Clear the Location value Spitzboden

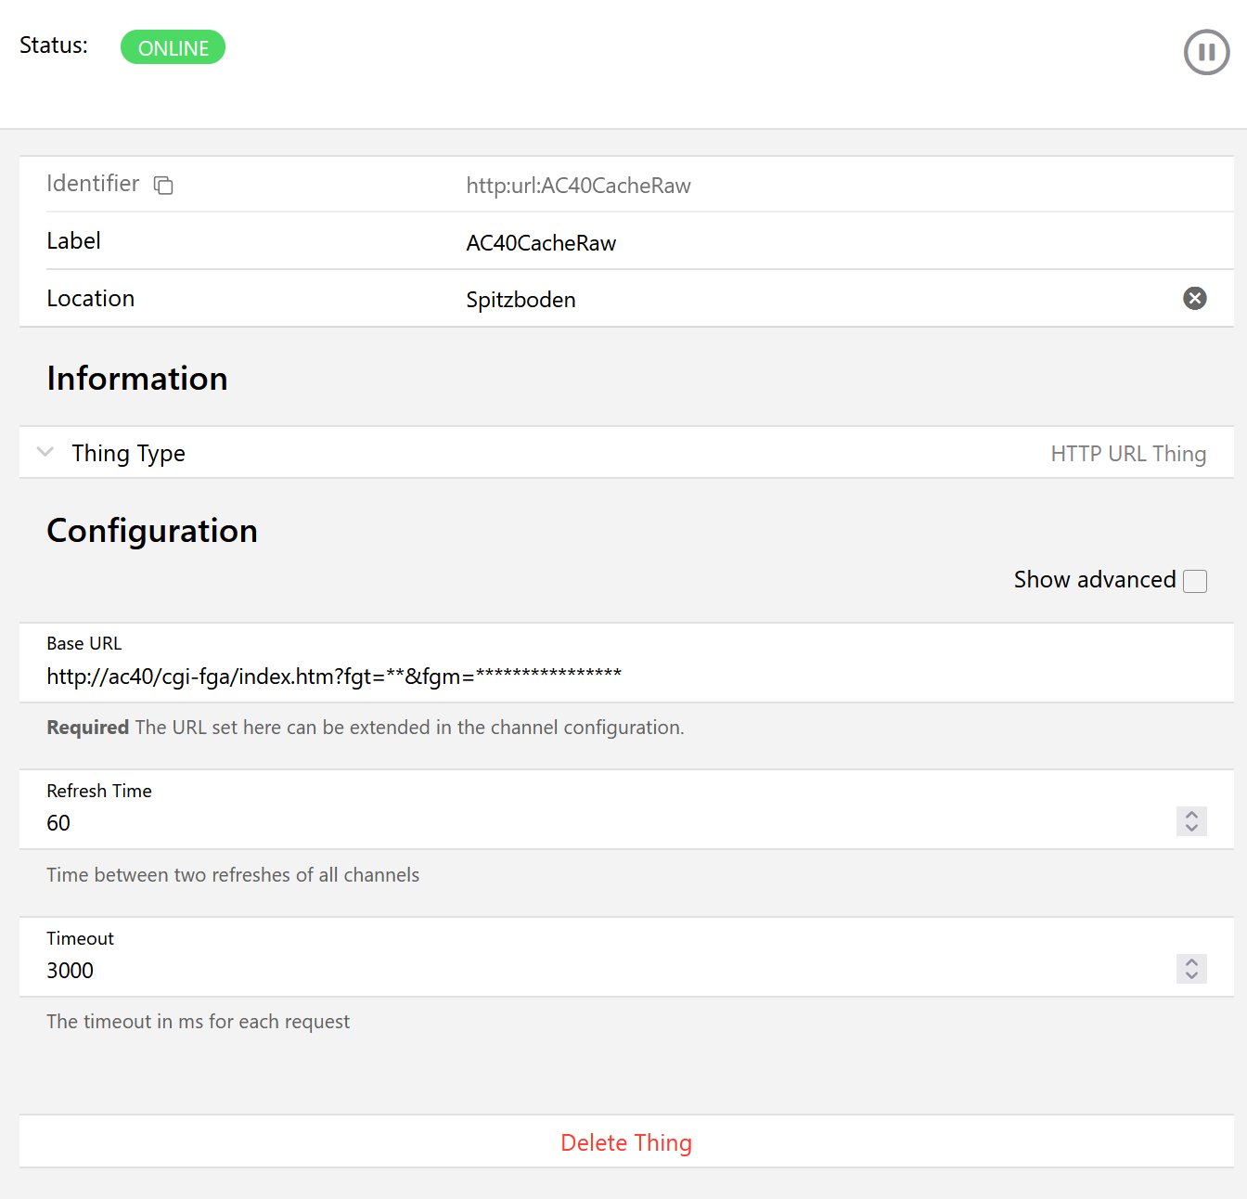click(1194, 298)
